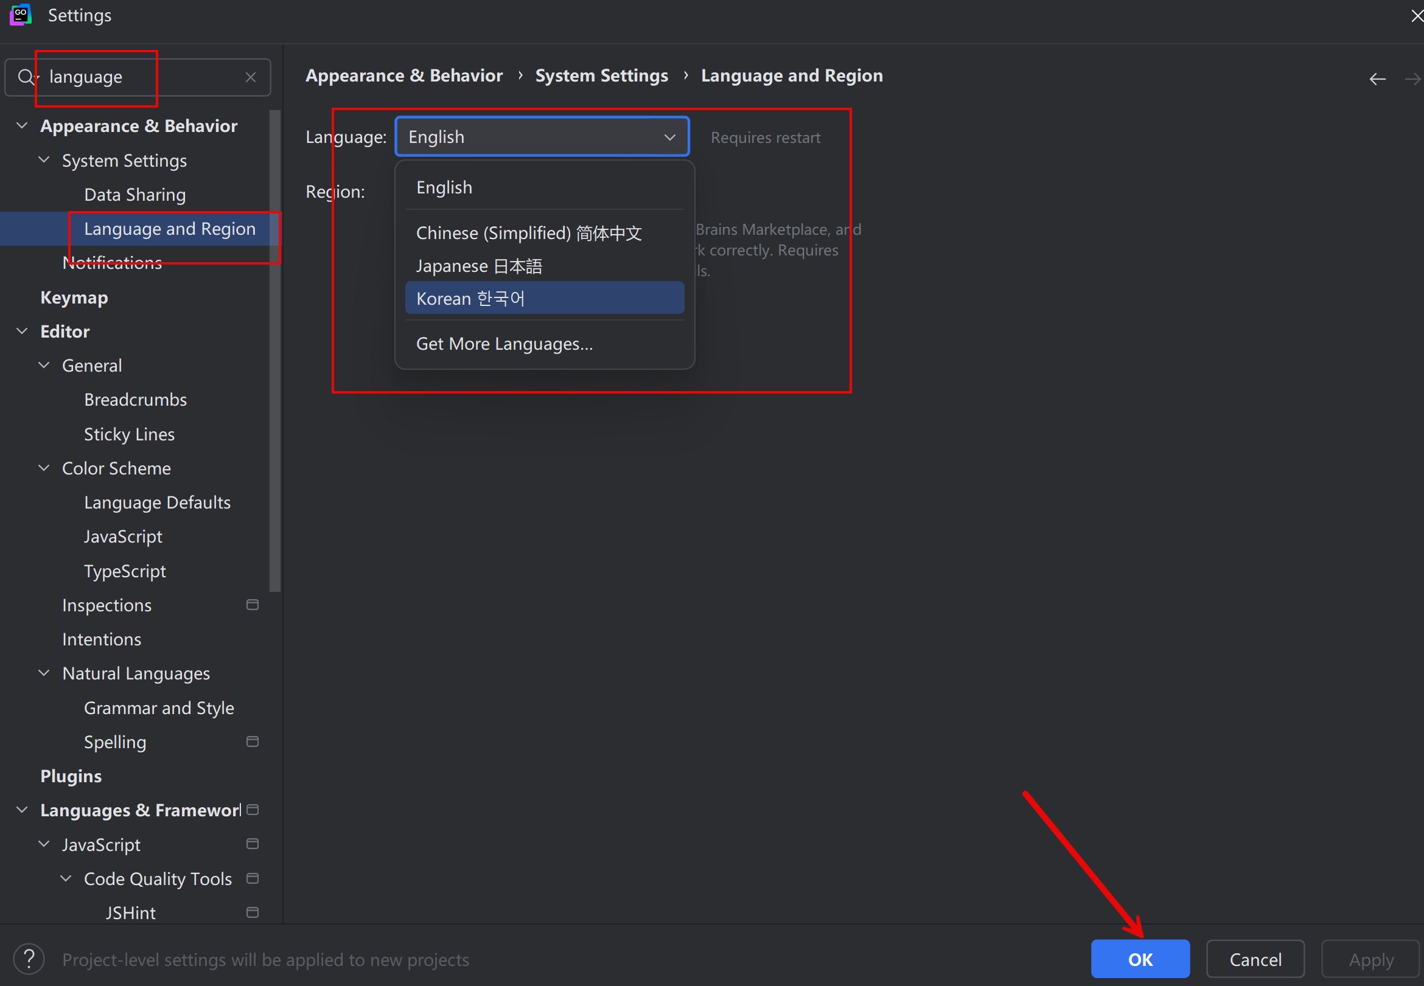Viewport: 1424px width, 986px height.
Task: Open the Keymap settings page
Action: point(74,298)
